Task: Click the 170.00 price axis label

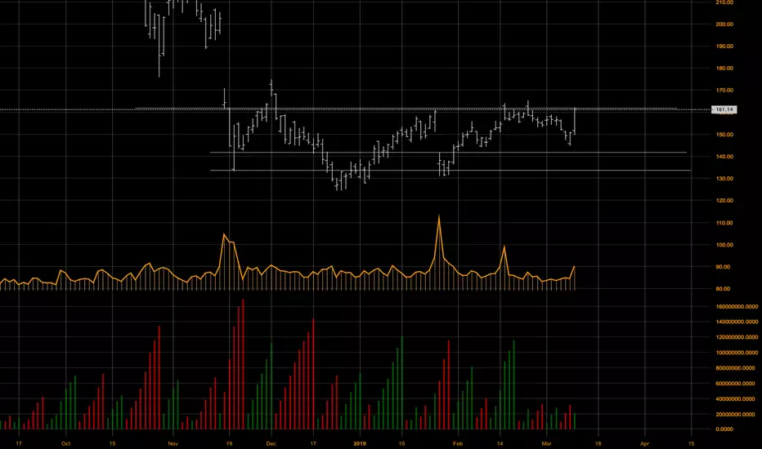Action: [x=724, y=91]
